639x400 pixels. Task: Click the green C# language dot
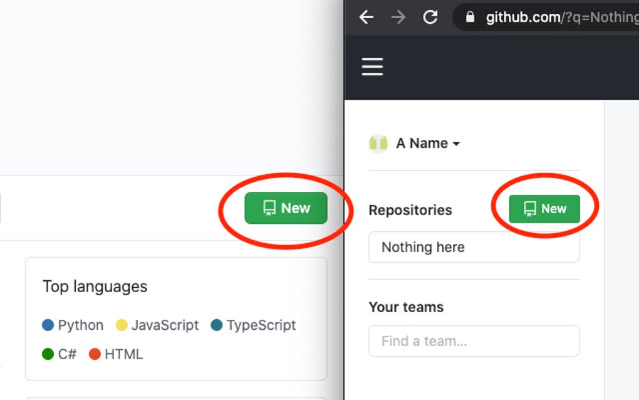(49, 354)
